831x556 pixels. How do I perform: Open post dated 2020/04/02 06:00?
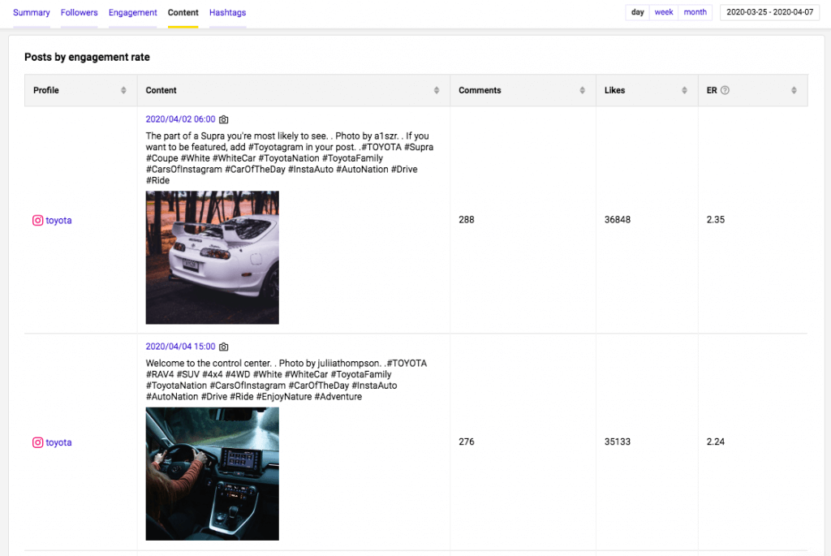pyautogui.click(x=180, y=119)
